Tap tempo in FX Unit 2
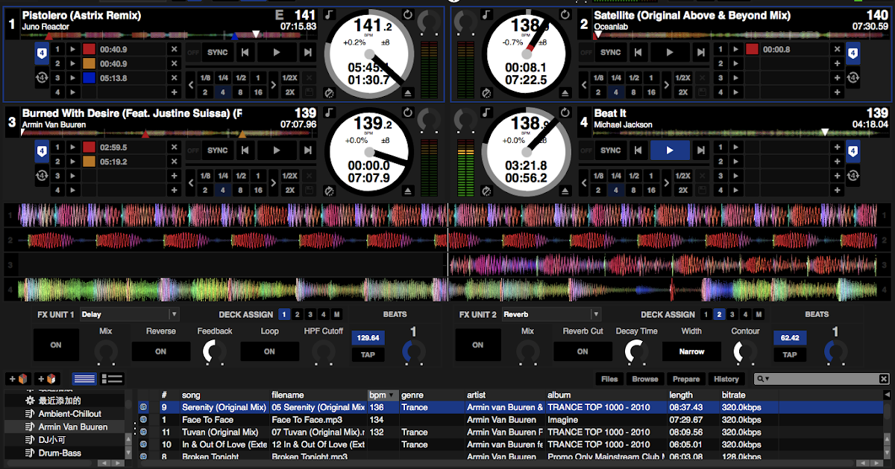The image size is (895, 469). [789, 355]
